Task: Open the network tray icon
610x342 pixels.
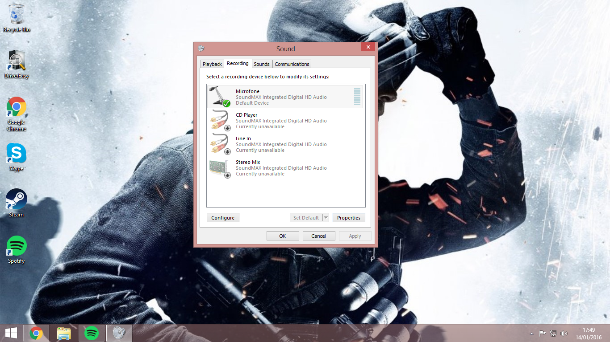Action: [553, 333]
